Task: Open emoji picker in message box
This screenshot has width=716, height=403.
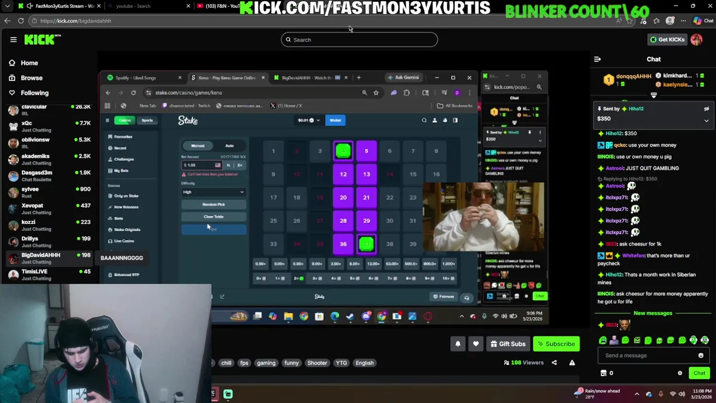Action: (x=701, y=355)
